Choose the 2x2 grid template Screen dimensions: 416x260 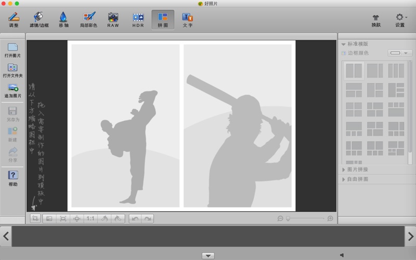[354, 110]
